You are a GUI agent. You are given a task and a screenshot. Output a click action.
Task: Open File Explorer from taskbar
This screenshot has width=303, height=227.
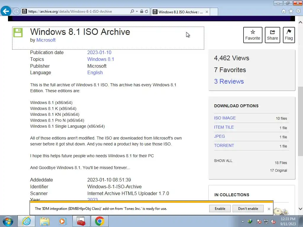[45, 221]
